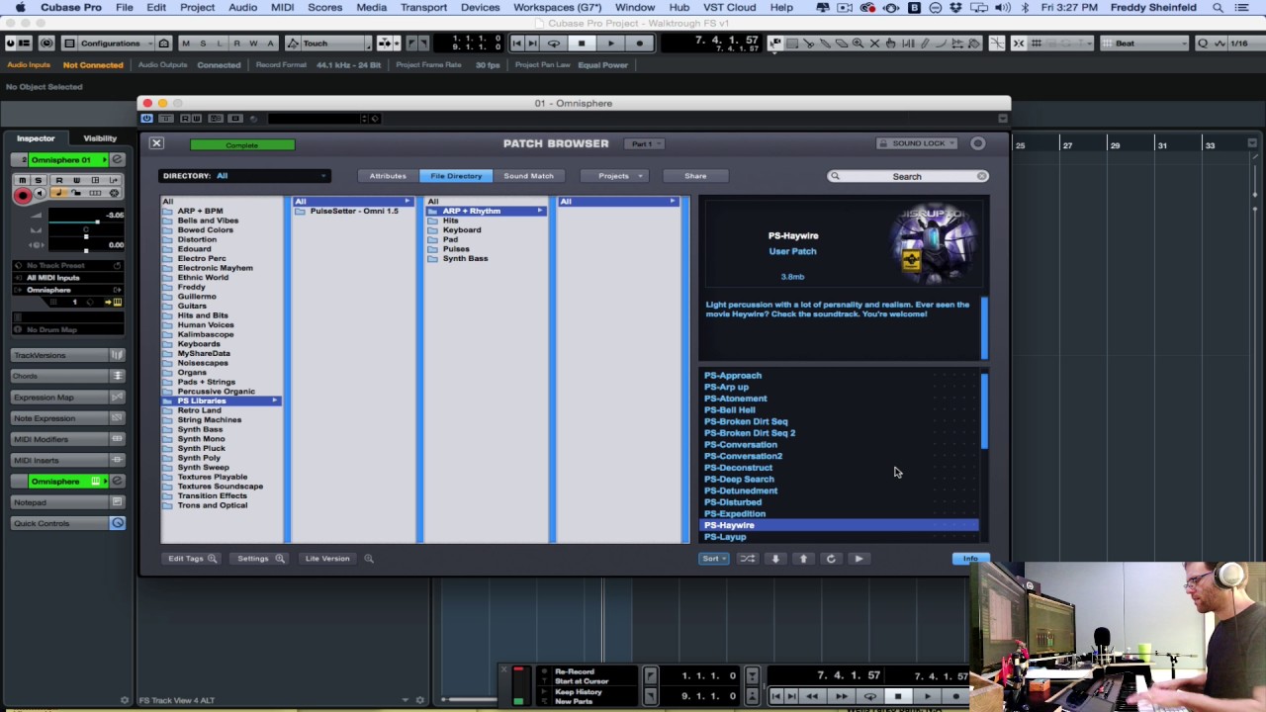
Task: Select the Split scissors tool
Action: pyautogui.click(x=808, y=44)
